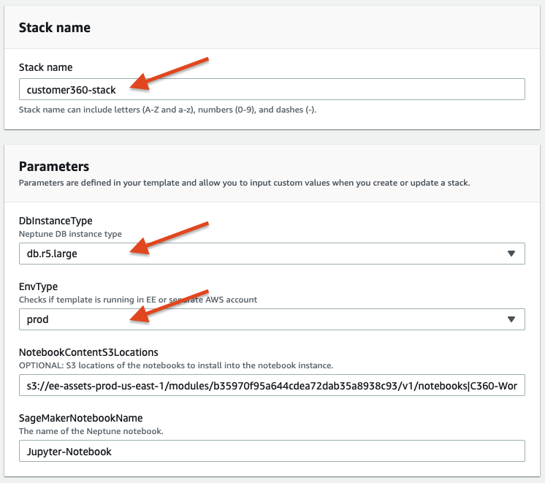Click the bold Stack name section heading

coord(55,28)
